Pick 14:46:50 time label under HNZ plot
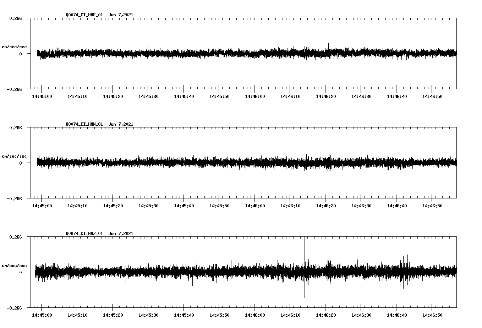Image resolution: width=482 pixels, height=328 pixels. pyautogui.click(x=432, y=315)
